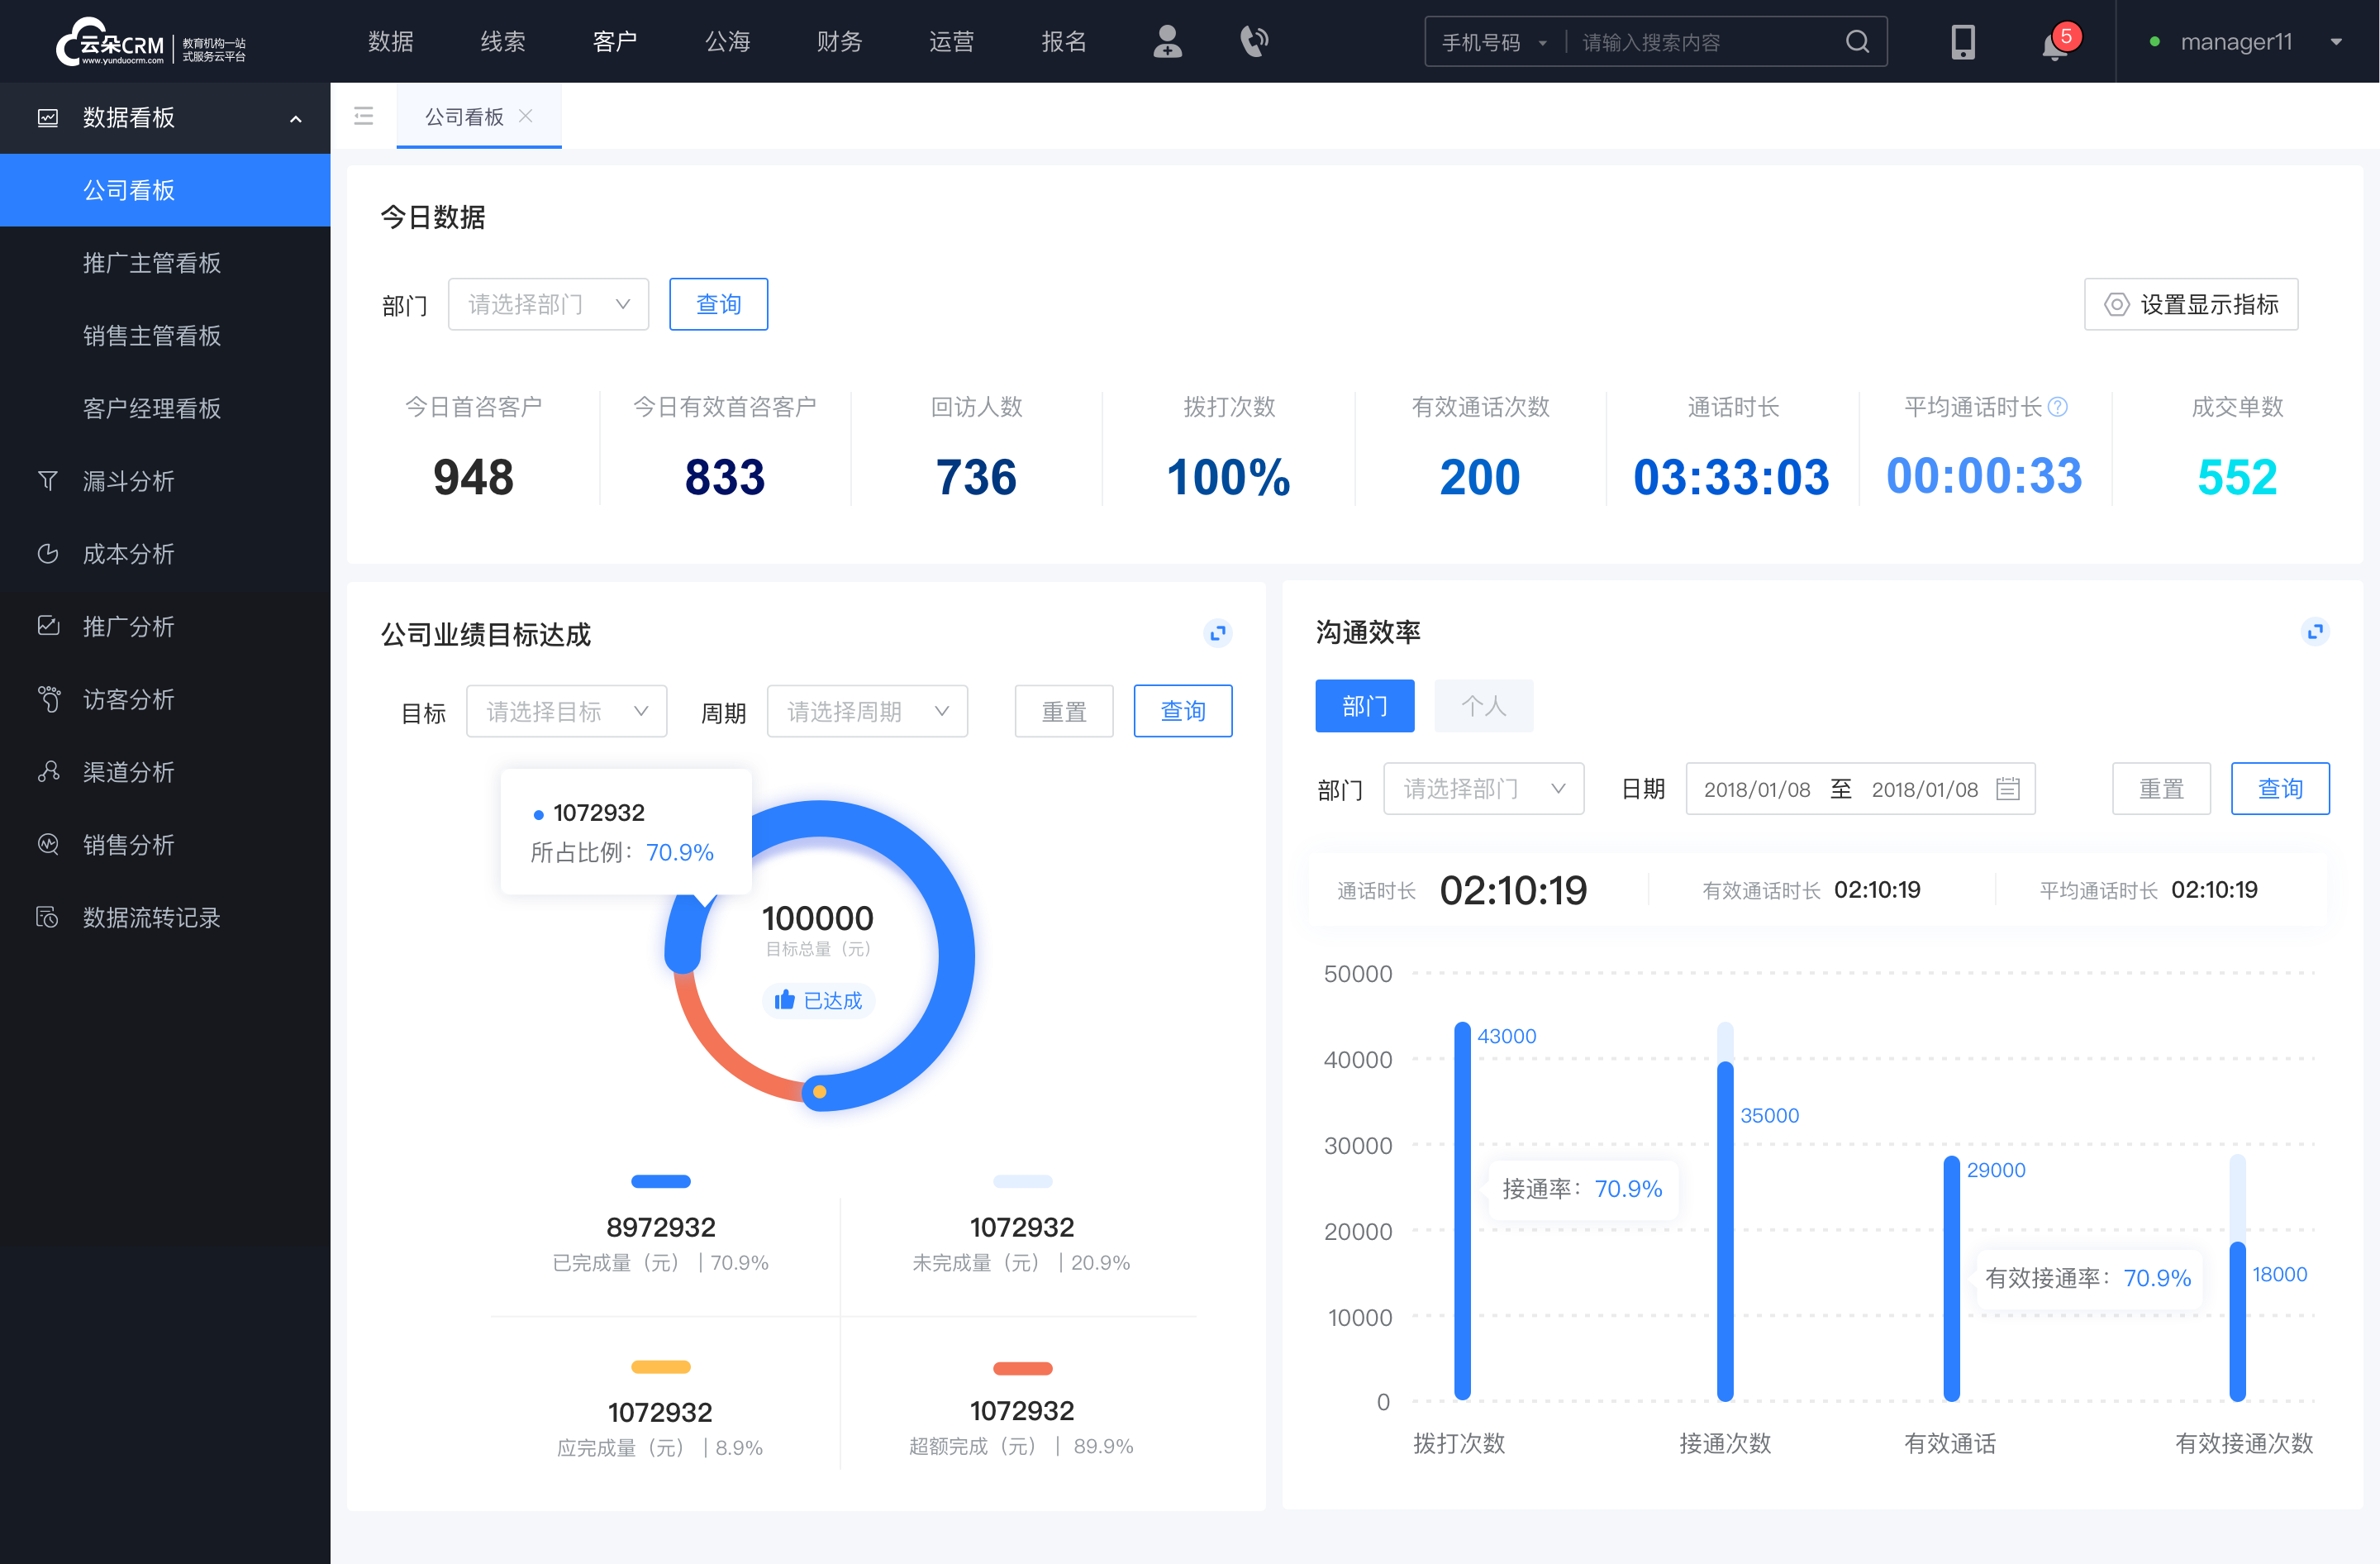Click the 成本分析 cost analysis icon
Viewport: 2380px width, 1564px height.
coord(47,551)
